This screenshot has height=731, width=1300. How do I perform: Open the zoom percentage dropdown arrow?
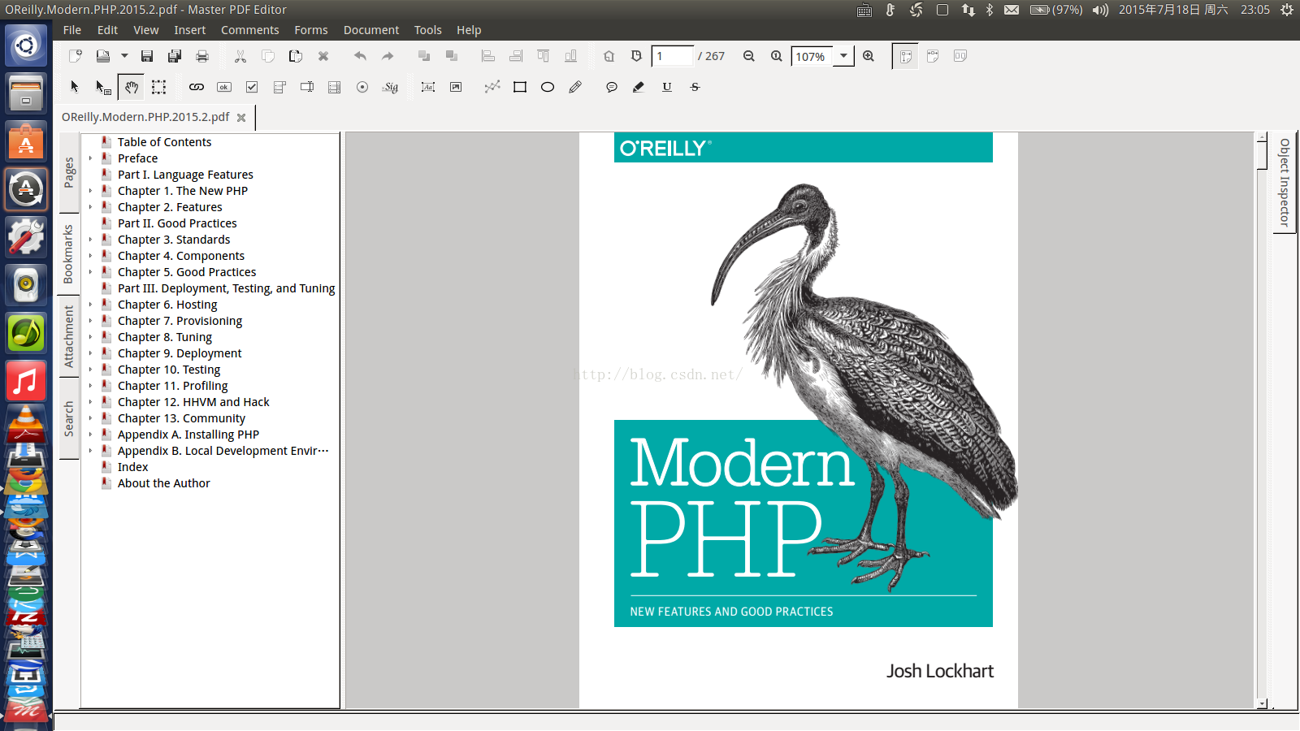tap(843, 56)
